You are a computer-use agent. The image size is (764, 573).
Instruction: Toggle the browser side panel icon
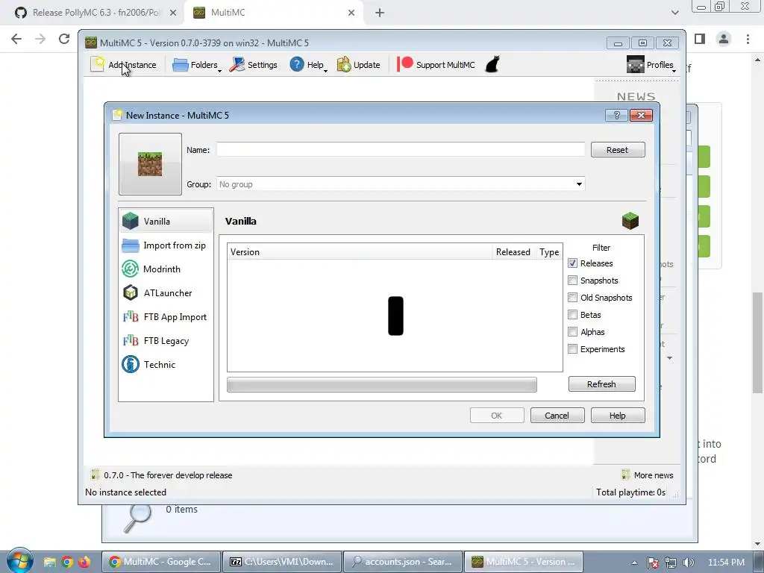[x=700, y=39]
